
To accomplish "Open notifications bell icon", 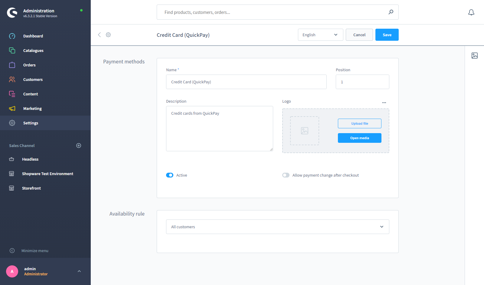I will 471,12.
